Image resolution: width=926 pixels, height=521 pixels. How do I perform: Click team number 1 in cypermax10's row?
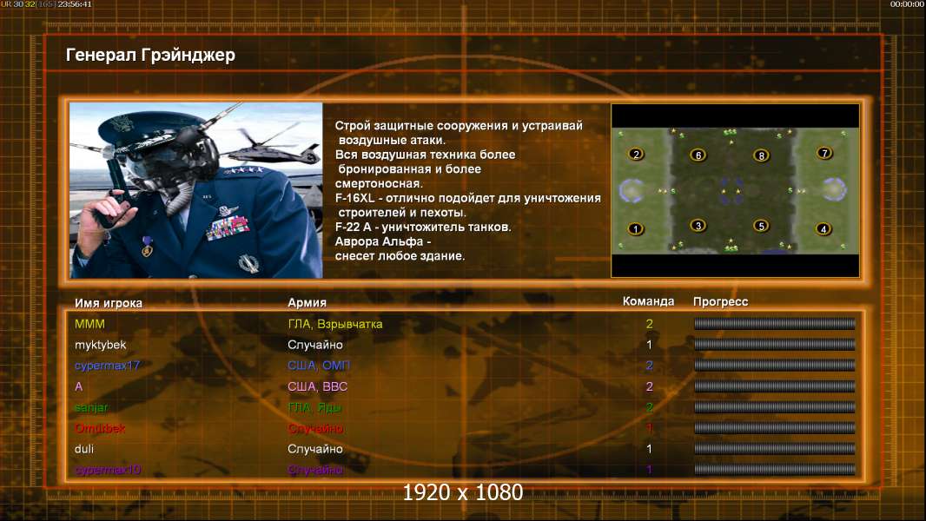click(649, 471)
